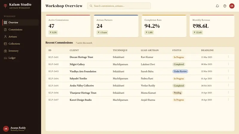This screenshot has width=239, height=134.
Task: Open notifications bell icon
Action: (217, 6)
